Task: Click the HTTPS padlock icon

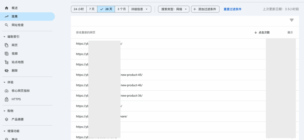Action: pos(7,99)
